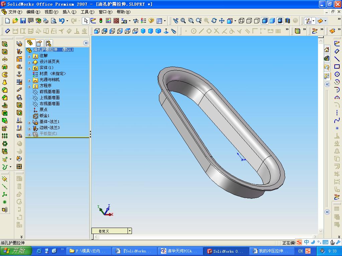Toggle the Select arrow cursor tool

[x=85, y=21]
